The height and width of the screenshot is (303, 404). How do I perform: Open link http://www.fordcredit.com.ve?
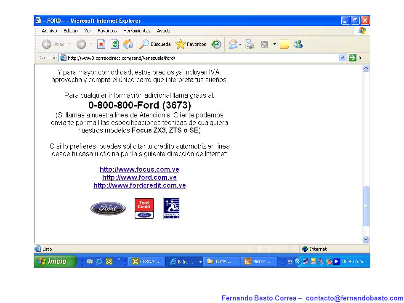[x=140, y=185]
